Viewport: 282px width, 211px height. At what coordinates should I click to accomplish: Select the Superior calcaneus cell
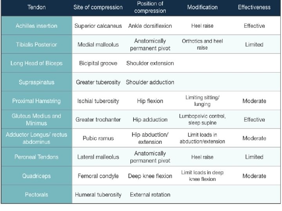pyautogui.click(x=98, y=26)
